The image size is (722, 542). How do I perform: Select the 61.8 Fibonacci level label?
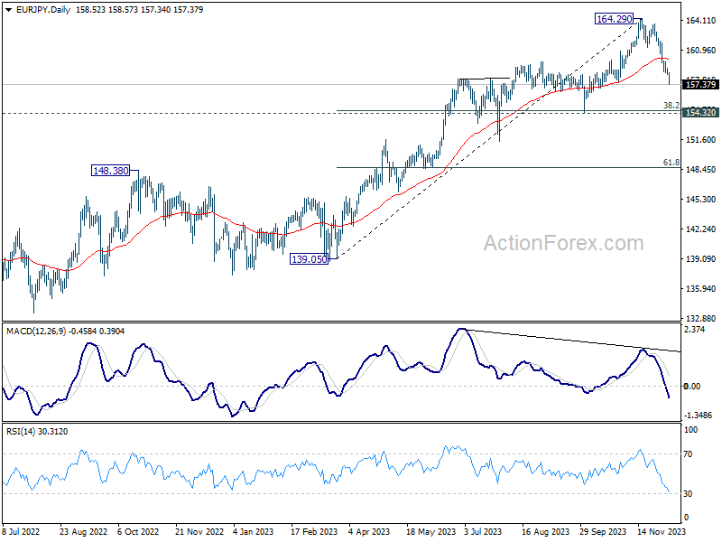pyautogui.click(x=671, y=163)
